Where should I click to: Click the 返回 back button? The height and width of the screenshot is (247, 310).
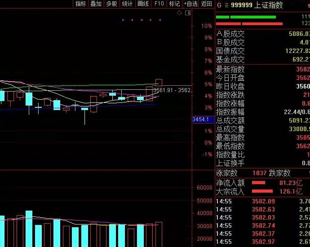206,4
